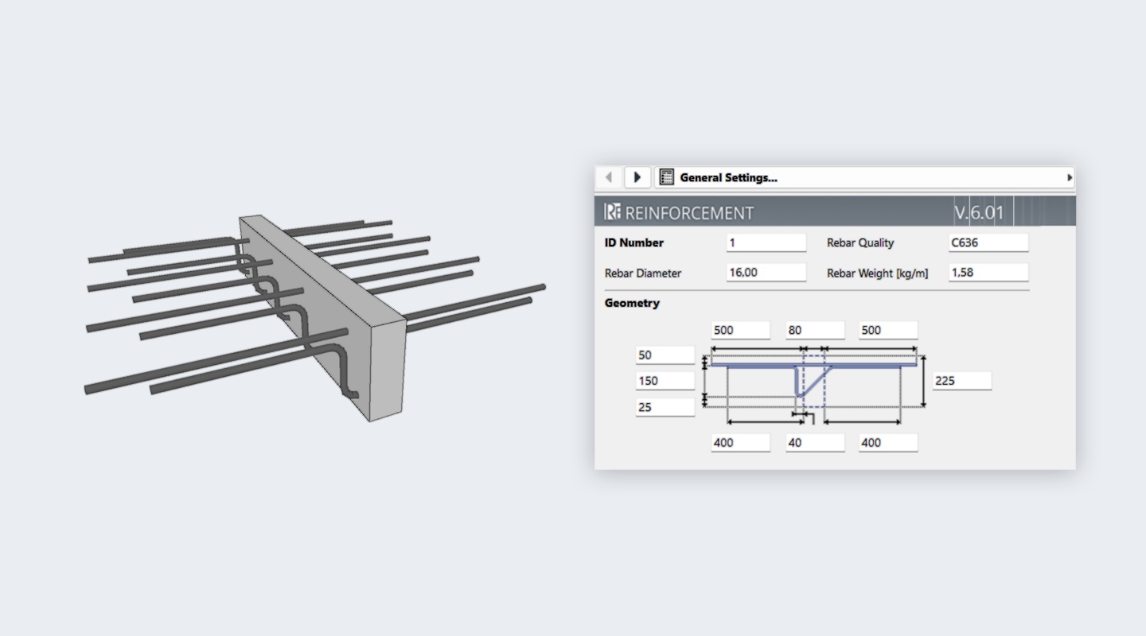Click the 150 geometry field
Image resolution: width=1146 pixels, height=636 pixels.
tap(665, 381)
